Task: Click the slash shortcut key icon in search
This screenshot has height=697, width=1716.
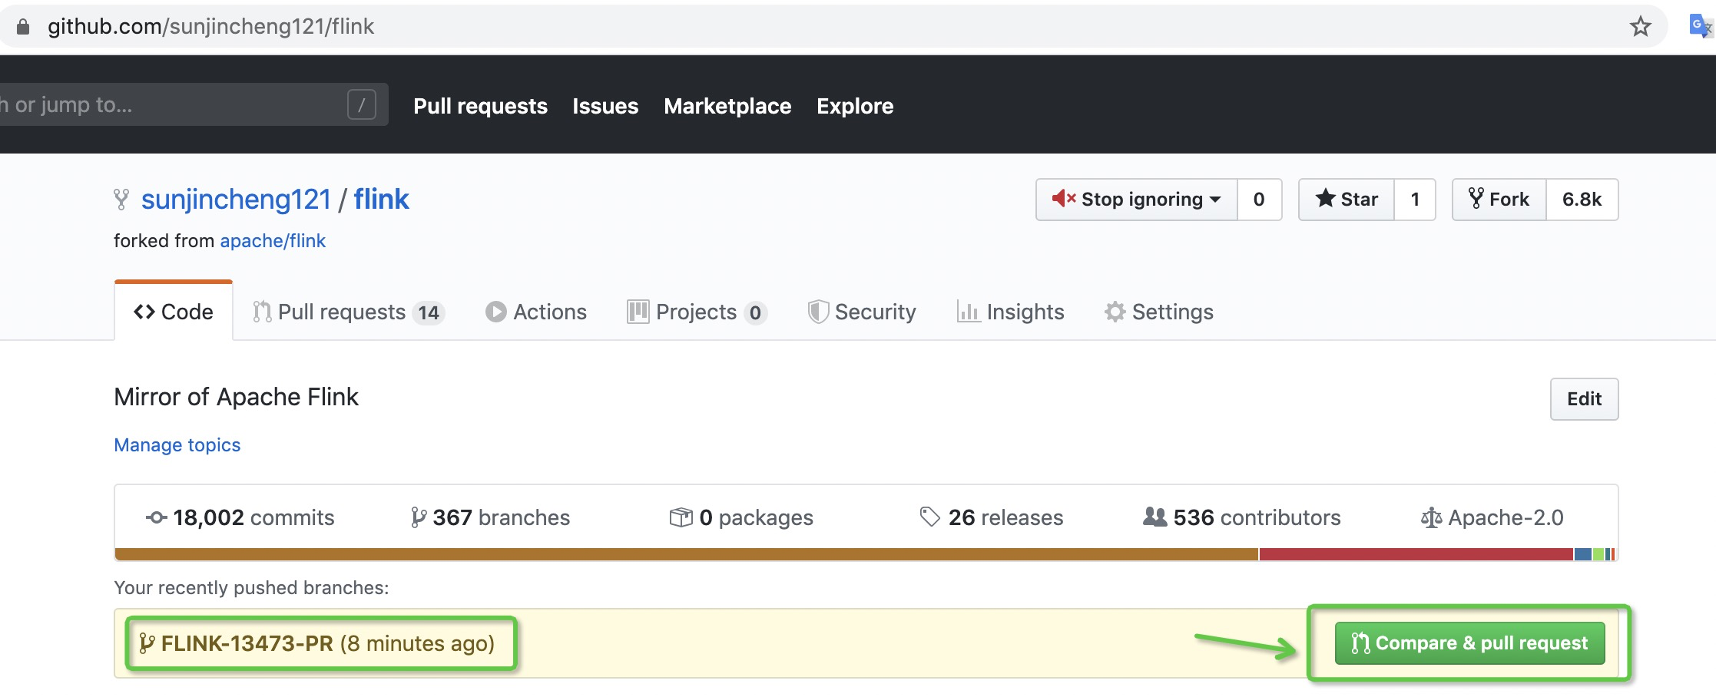Action: point(362,104)
